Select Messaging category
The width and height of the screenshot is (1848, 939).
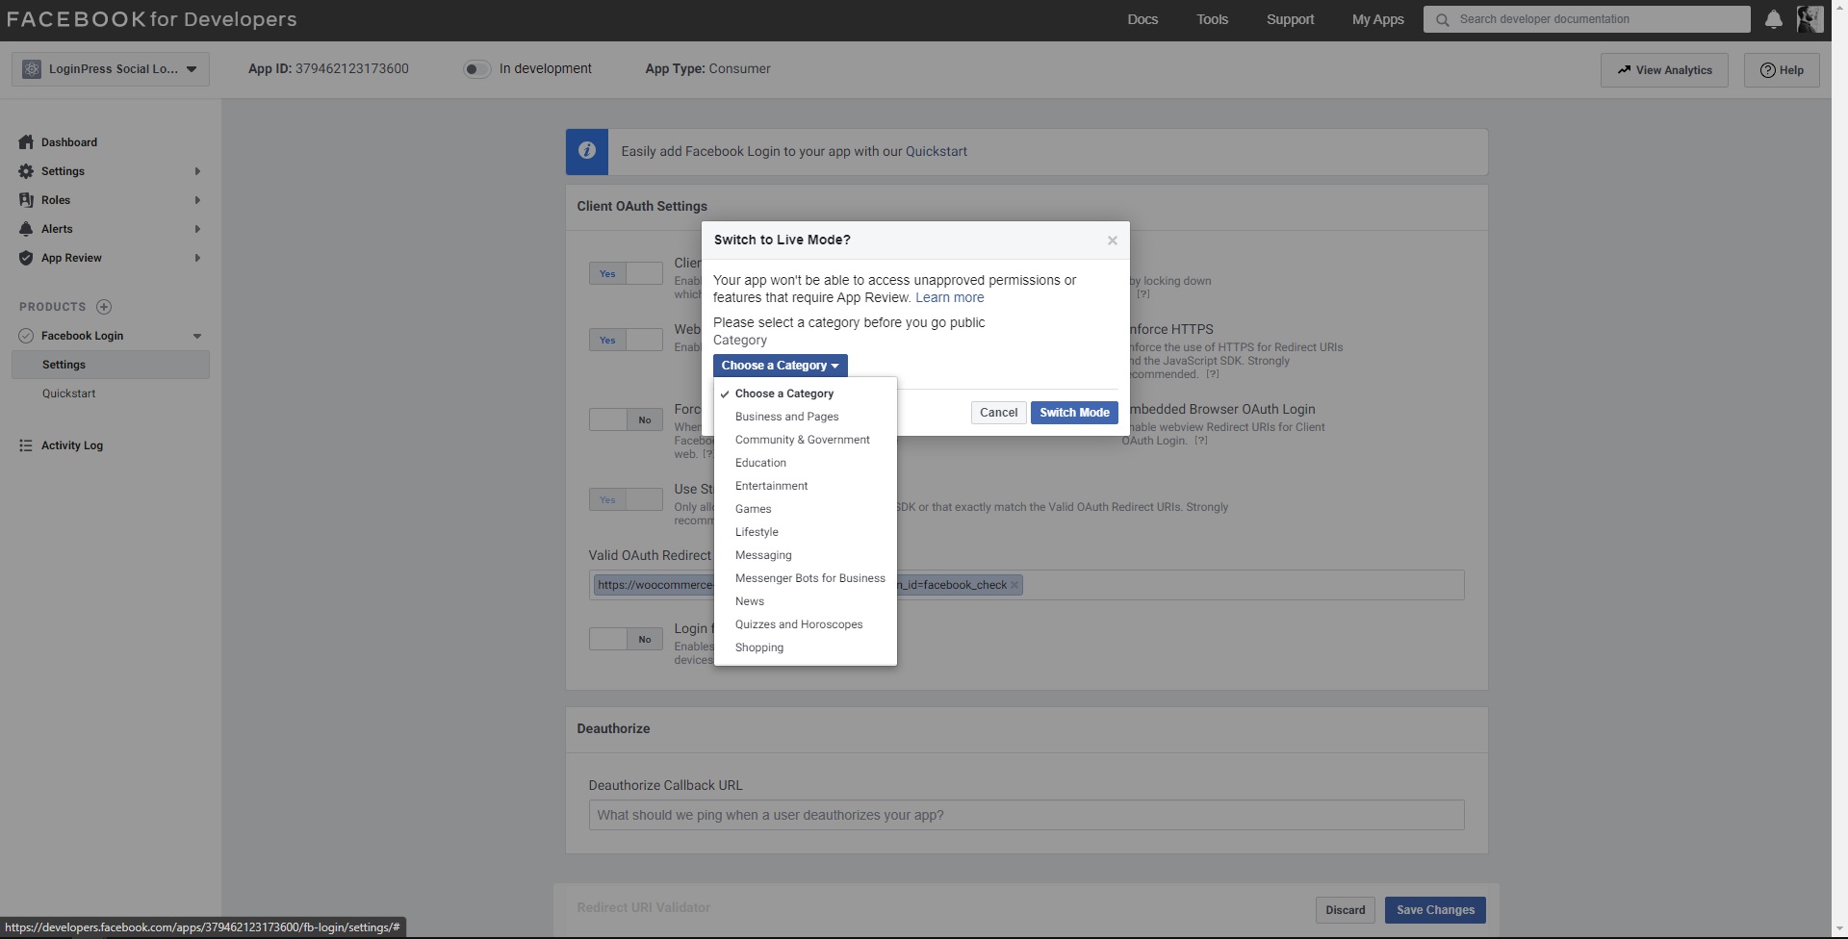[x=806, y=555]
